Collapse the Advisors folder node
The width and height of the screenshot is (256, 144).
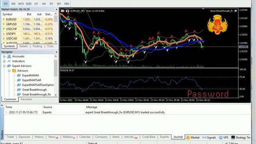point(9,71)
